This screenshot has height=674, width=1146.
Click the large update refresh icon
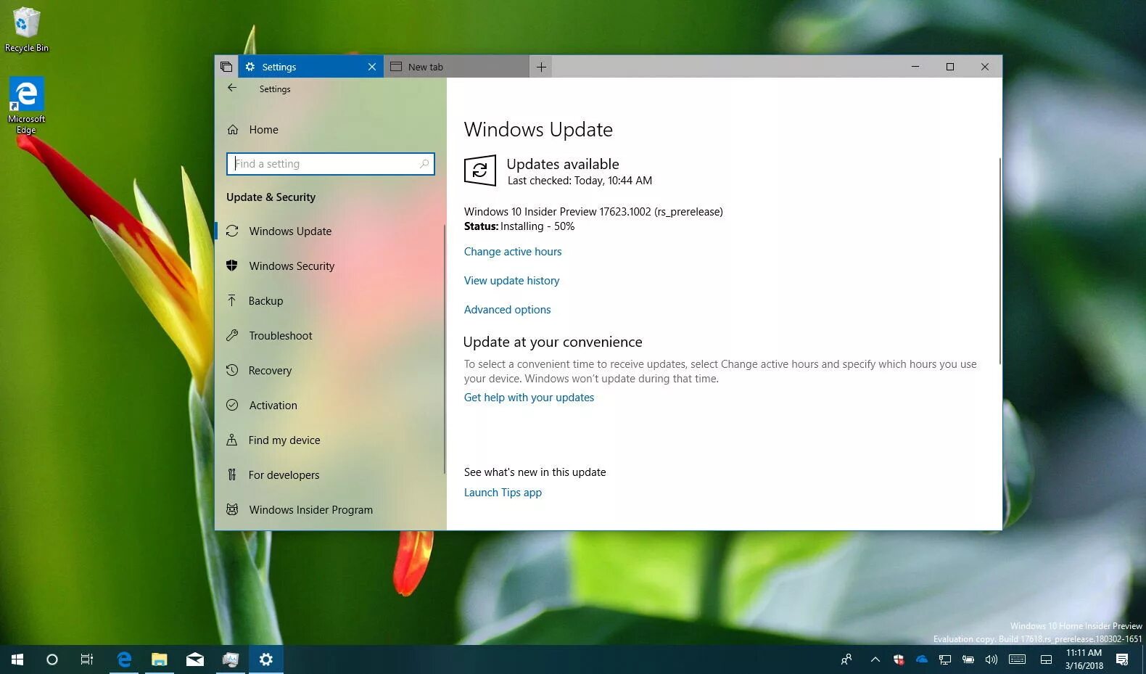point(479,170)
